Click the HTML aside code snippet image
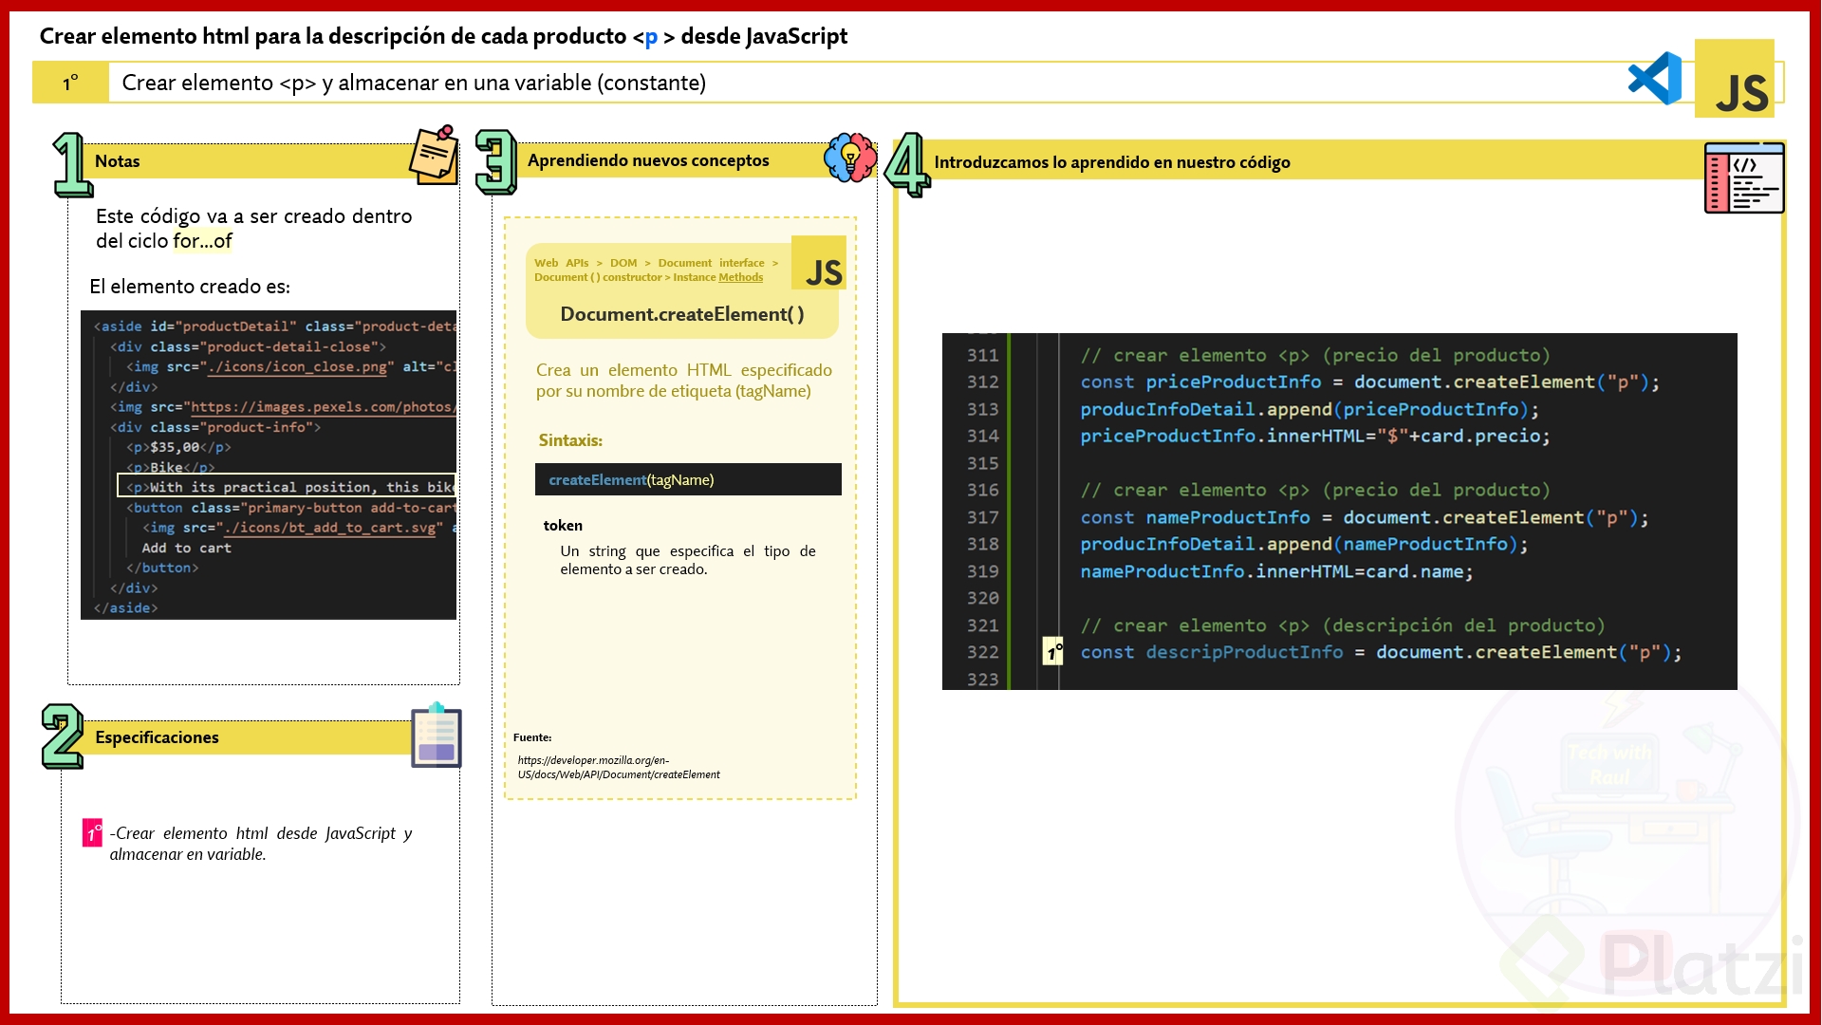This screenshot has width=1822, height=1025. [269, 465]
